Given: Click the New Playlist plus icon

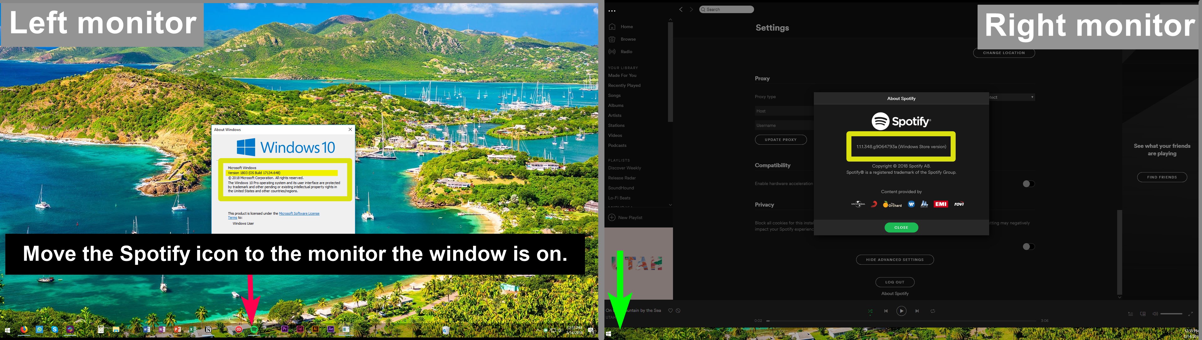Looking at the screenshot, I should coord(612,217).
